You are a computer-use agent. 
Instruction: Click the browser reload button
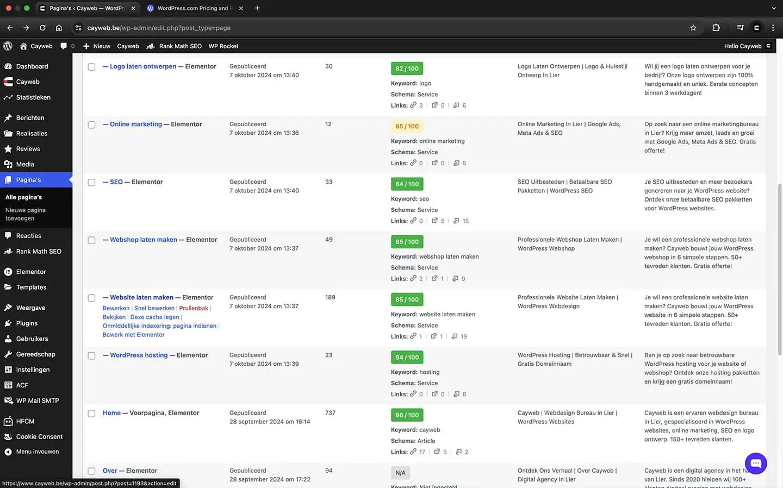pos(42,28)
